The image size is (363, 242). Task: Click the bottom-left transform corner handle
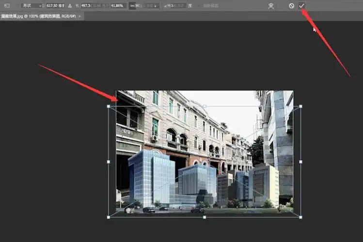108,217
